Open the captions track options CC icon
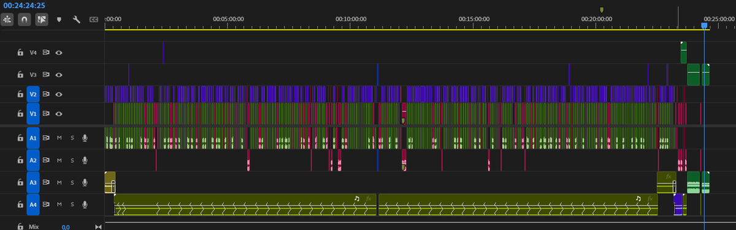This screenshot has width=736, height=230. point(93,20)
